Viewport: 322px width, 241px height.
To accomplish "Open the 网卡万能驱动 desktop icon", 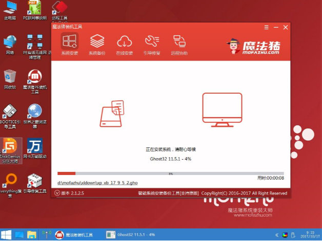I will pyautogui.click(x=35, y=148).
